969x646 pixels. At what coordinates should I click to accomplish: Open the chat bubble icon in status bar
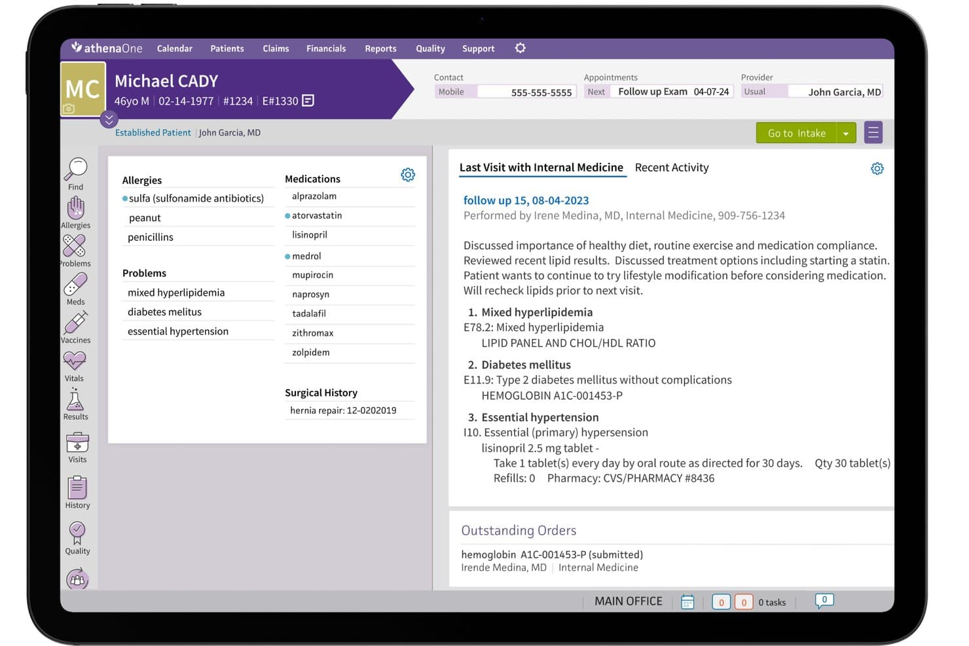(824, 600)
